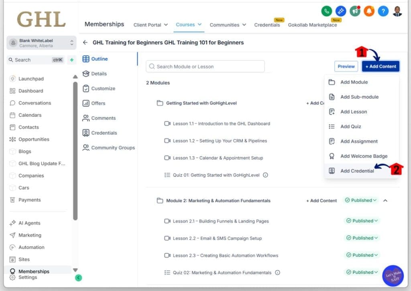
Task: Click the Search Module or Lesson field
Action: tap(205, 67)
